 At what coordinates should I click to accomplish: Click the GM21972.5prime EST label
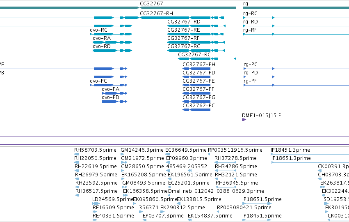coord(142,158)
